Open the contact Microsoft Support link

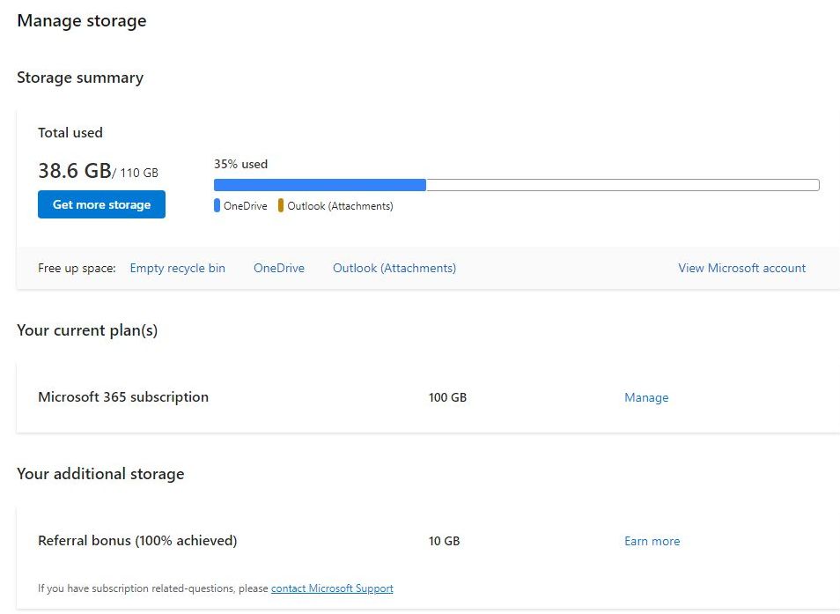tap(332, 588)
